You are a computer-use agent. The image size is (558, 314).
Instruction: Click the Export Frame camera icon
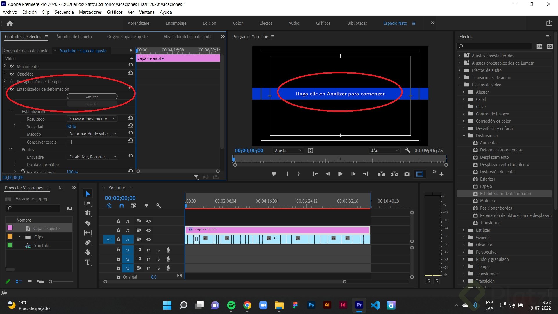(407, 174)
